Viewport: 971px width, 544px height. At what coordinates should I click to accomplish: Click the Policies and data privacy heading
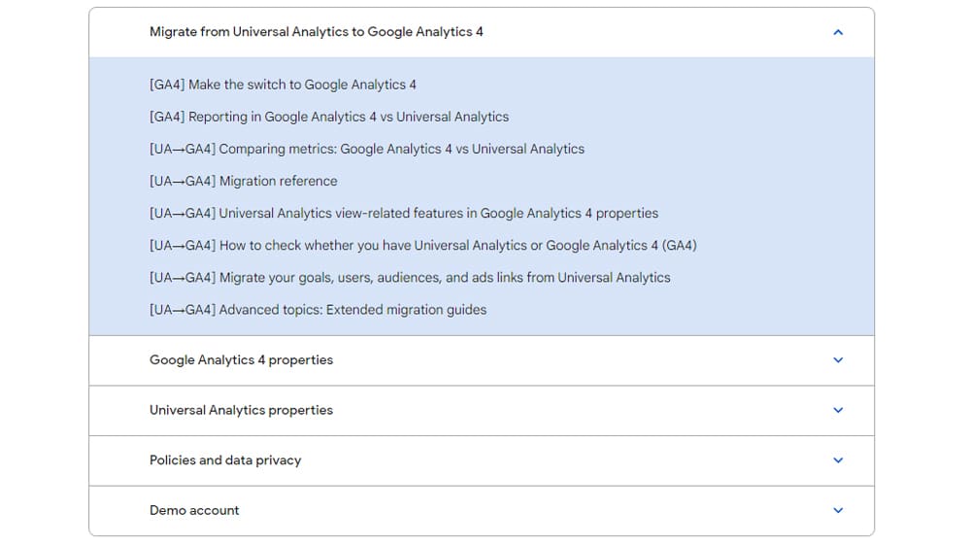(225, 460)
